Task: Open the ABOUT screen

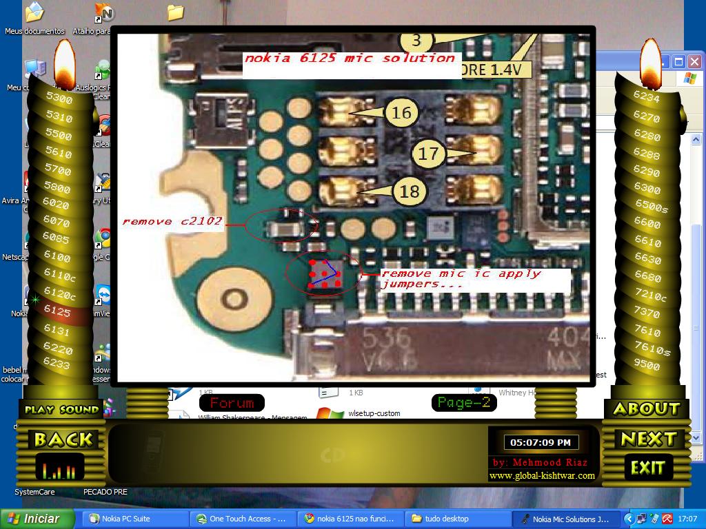Action: click(647, 408)
